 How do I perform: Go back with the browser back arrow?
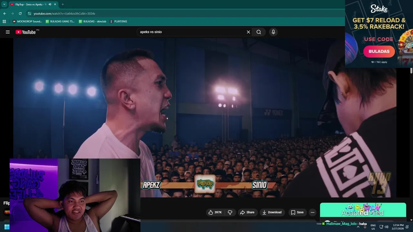(5, 14)
